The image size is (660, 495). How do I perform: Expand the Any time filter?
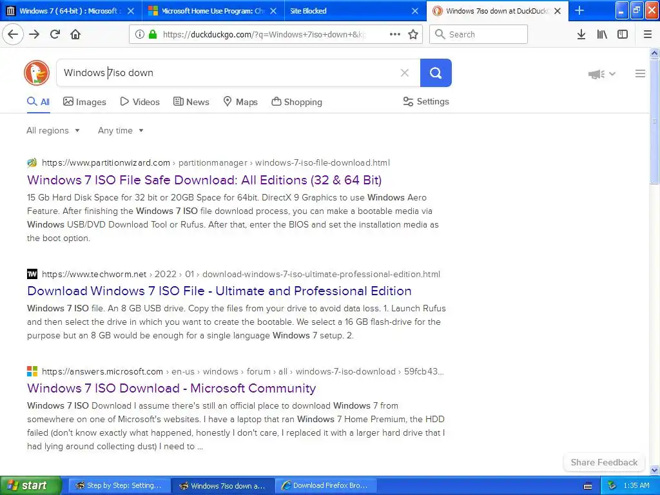coord(121,130)
